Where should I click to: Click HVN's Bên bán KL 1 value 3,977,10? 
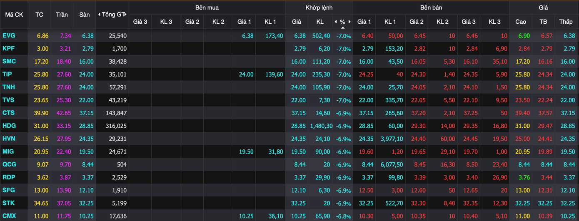pyautogui.click(x=392, y=139)
